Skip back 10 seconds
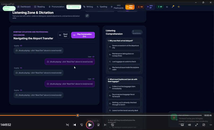The width and height of the screenshot is (214, 130). (x=82, y=125)
